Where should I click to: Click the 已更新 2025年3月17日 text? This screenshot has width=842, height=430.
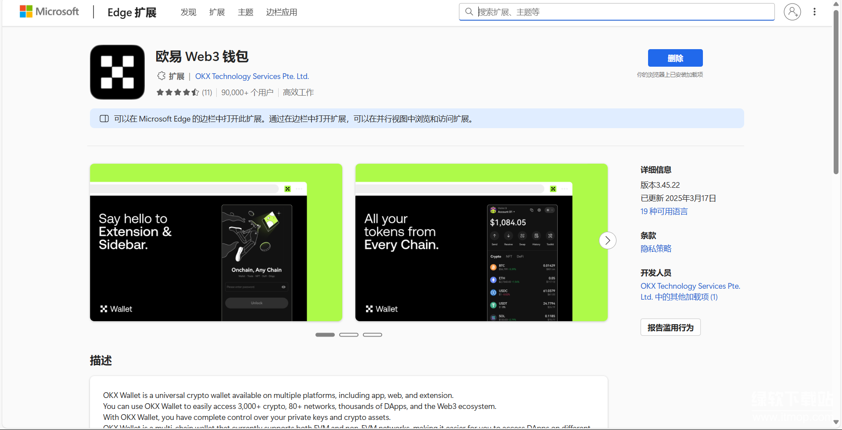pyautogui.click(x=678, y=198)
